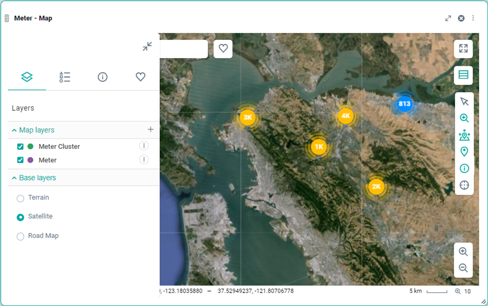Screen dimensions: 488x306
Task: Switch to the legend list tab
Action: pos(65,77)
